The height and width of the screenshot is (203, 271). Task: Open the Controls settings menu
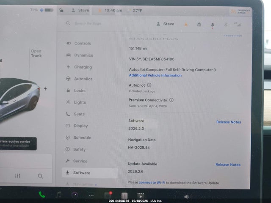(x=79, y=43)
